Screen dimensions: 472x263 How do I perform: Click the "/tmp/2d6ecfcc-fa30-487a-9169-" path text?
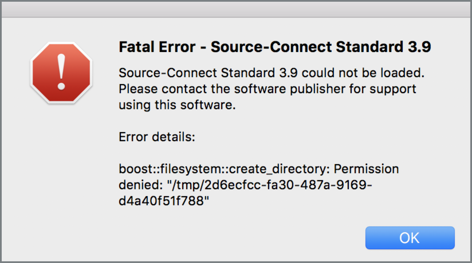click(x=269, y=185)
